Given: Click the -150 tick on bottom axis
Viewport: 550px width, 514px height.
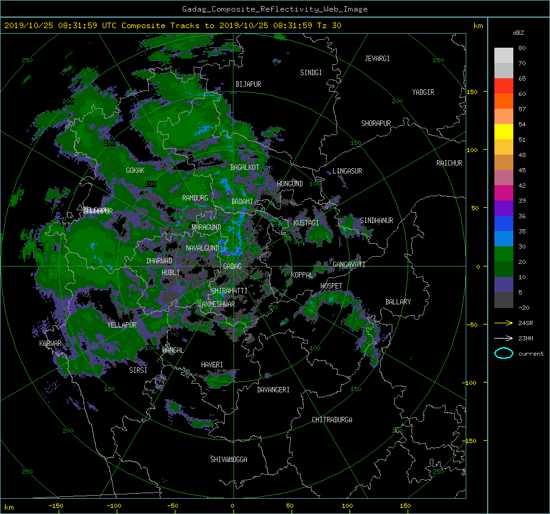Looking at the screenshot, I should click(x=56, y=506).
